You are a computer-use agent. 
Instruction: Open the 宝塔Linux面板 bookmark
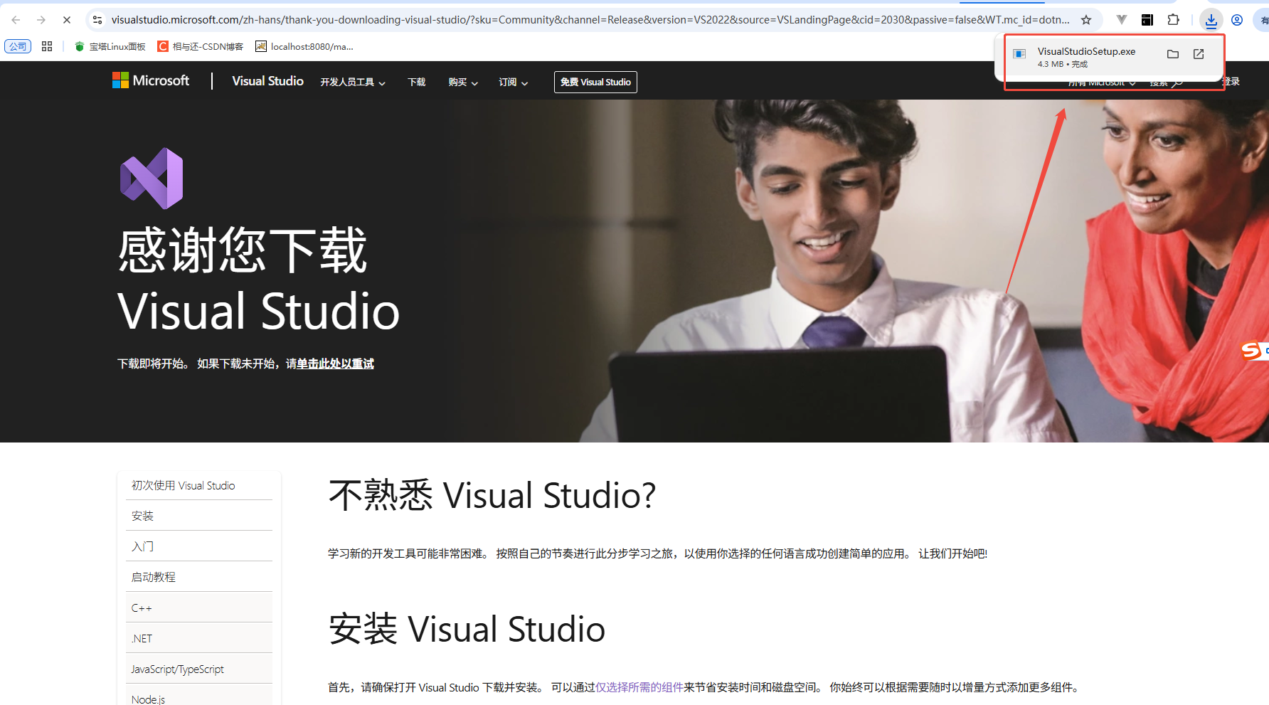(x=110, y=46)
